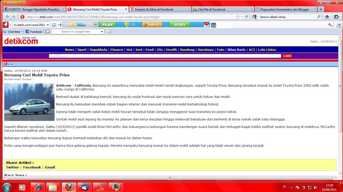Open the CityVille toolbar dropdown arrow
This screenshot has height=192, width=343.
click(95, 25)
